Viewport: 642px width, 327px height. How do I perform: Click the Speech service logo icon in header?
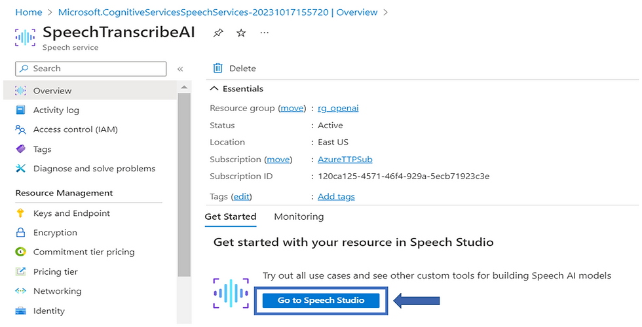pyautogui.click(x=25, y=37)
